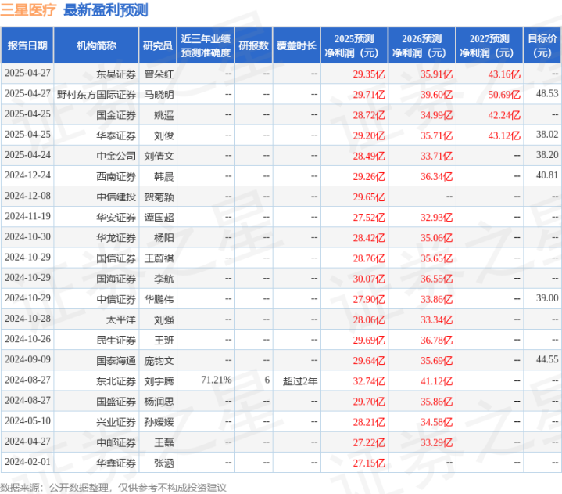Click researcher name 王蔚祺
This screenshot has width=562, height=494.
coord(159,258)
